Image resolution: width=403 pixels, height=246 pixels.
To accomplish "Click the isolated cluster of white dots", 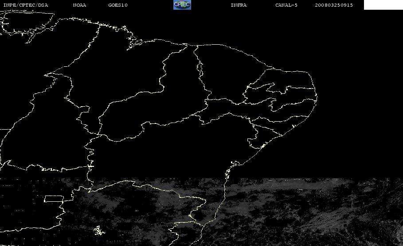I will tap(99, 231).
